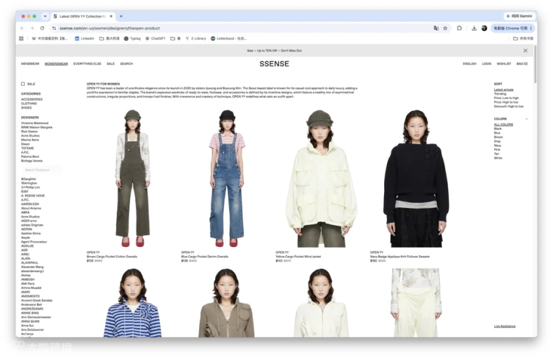The width and height of the screenshot is (553, 358).
Task: Dismiss the sale banner with the X
Action: [x=525, y=51]
